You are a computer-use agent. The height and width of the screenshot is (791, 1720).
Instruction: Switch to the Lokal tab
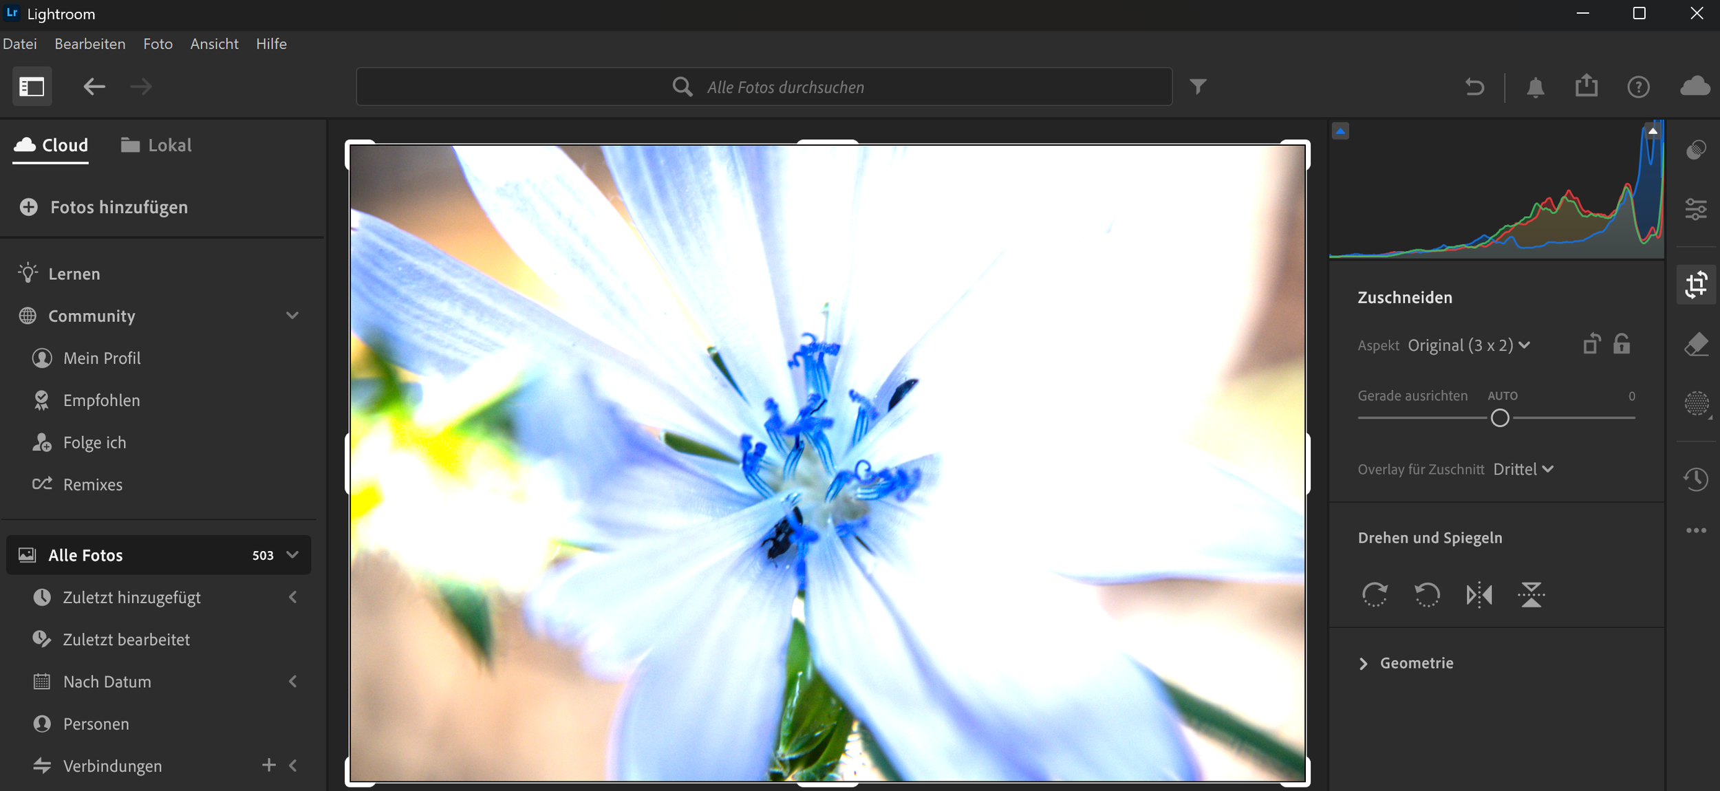pyautogui.click(x=157, y=145)
